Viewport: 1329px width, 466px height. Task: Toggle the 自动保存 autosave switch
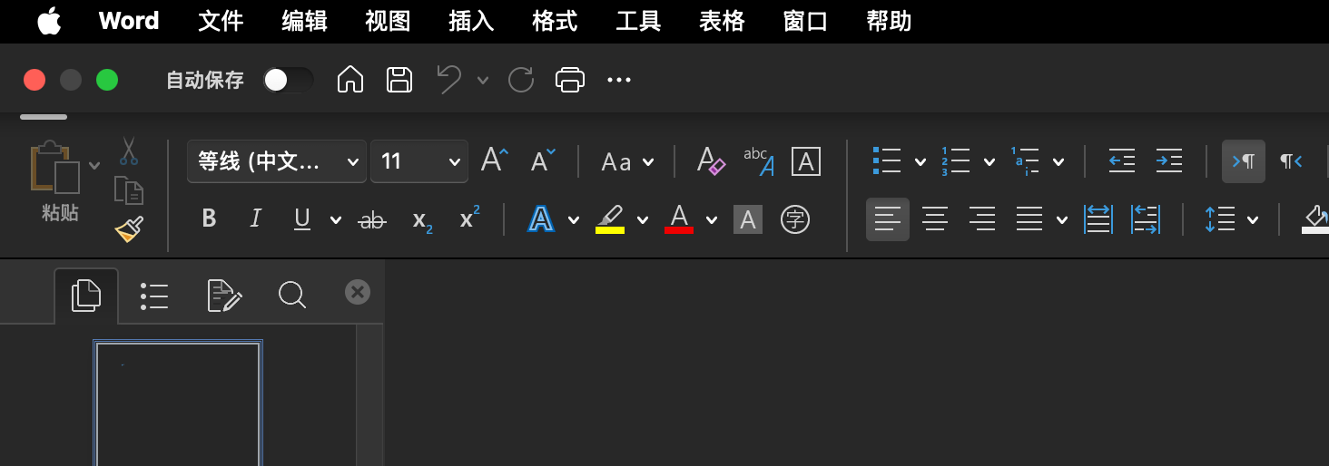(288, 81)
